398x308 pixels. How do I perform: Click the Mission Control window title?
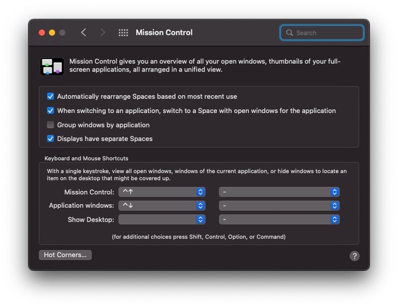pyautogui.click(x=164, y=32)
